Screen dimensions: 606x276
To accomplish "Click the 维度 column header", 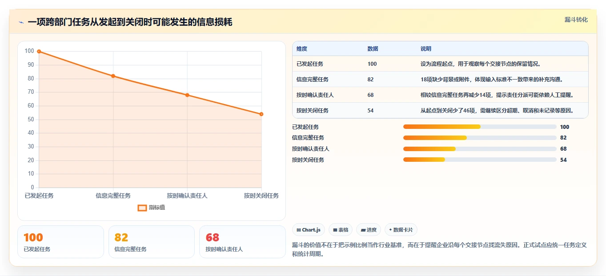I will (x=302, y=49).
